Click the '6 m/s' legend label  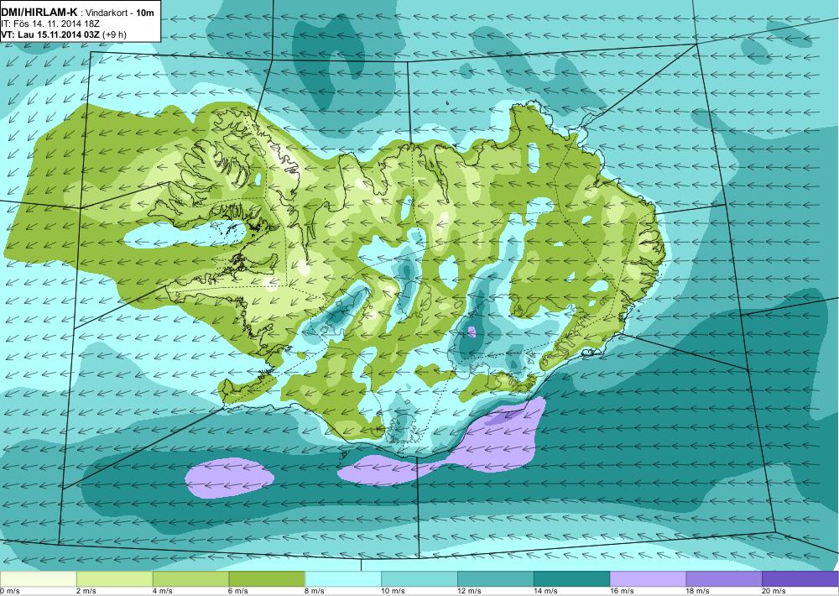[239, 591]
